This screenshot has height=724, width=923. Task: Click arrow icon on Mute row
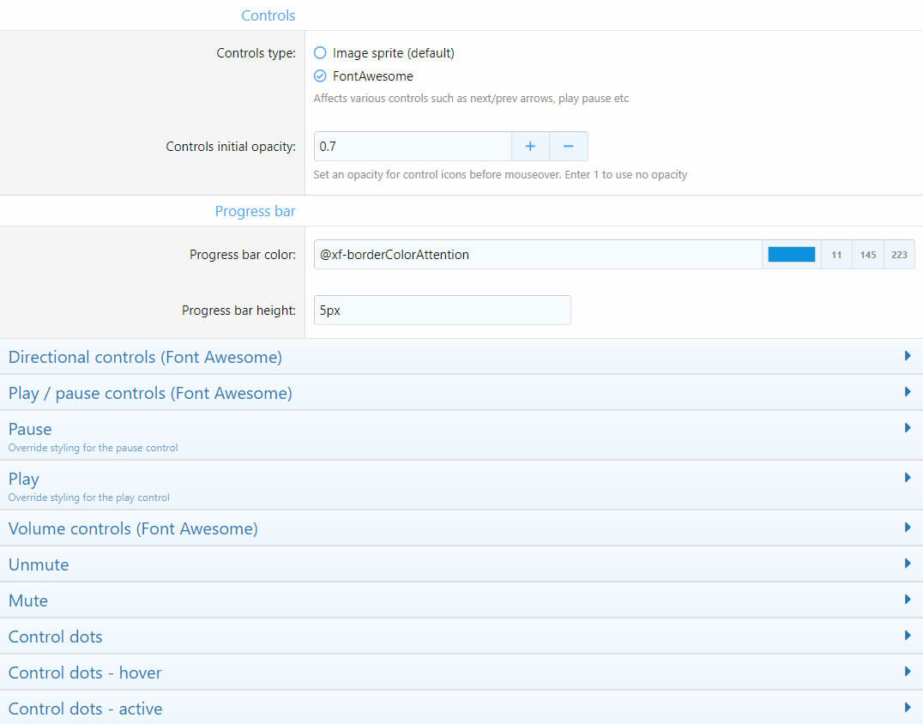tap(908, 600)
